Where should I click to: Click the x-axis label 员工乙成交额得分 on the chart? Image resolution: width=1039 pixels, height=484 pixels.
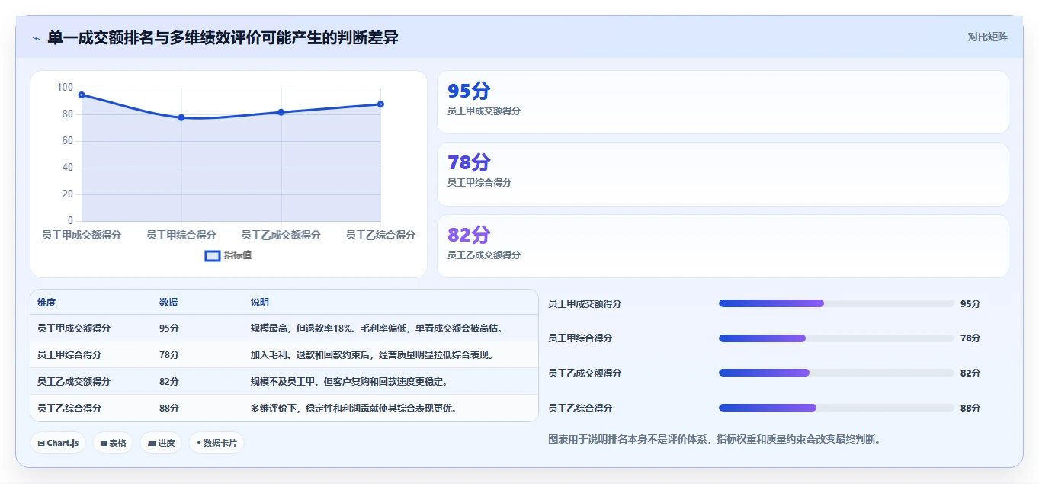click(281, 235)
